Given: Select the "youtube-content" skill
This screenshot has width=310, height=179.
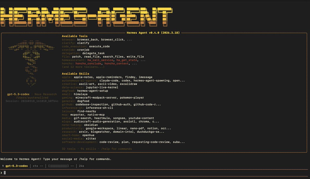Looking at the screenshot, I should coord(141,118).
